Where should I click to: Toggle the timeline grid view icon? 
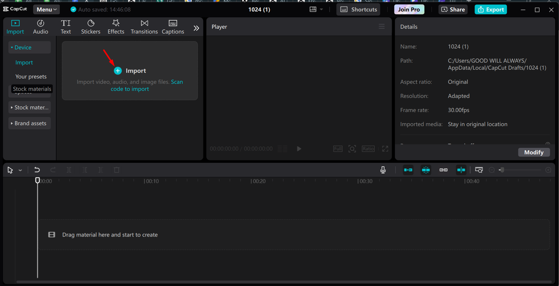point(283,149)
